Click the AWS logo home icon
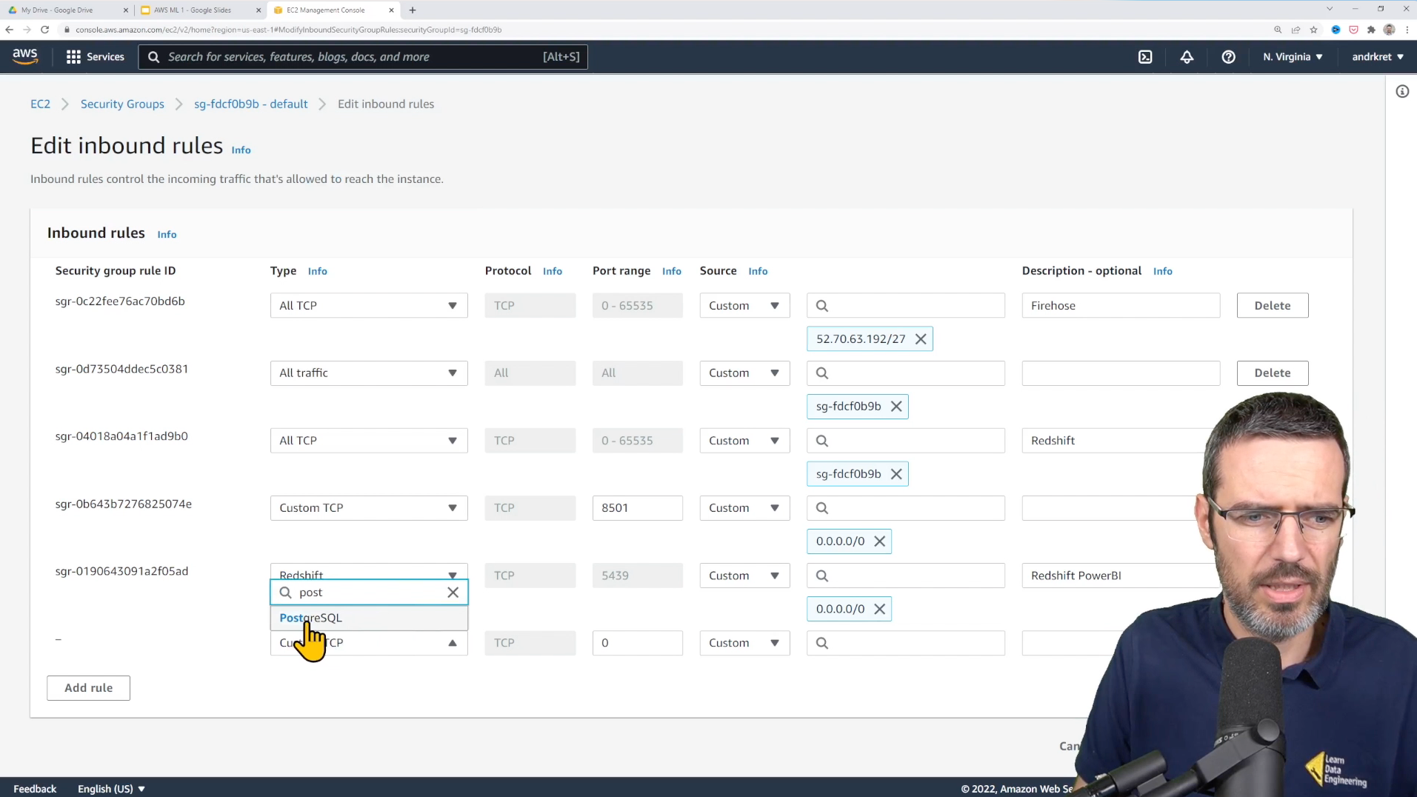Screen dimensions: 1417x797 (x=24, y=56)
